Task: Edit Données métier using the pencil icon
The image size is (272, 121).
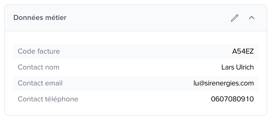Action: [235, 18]
